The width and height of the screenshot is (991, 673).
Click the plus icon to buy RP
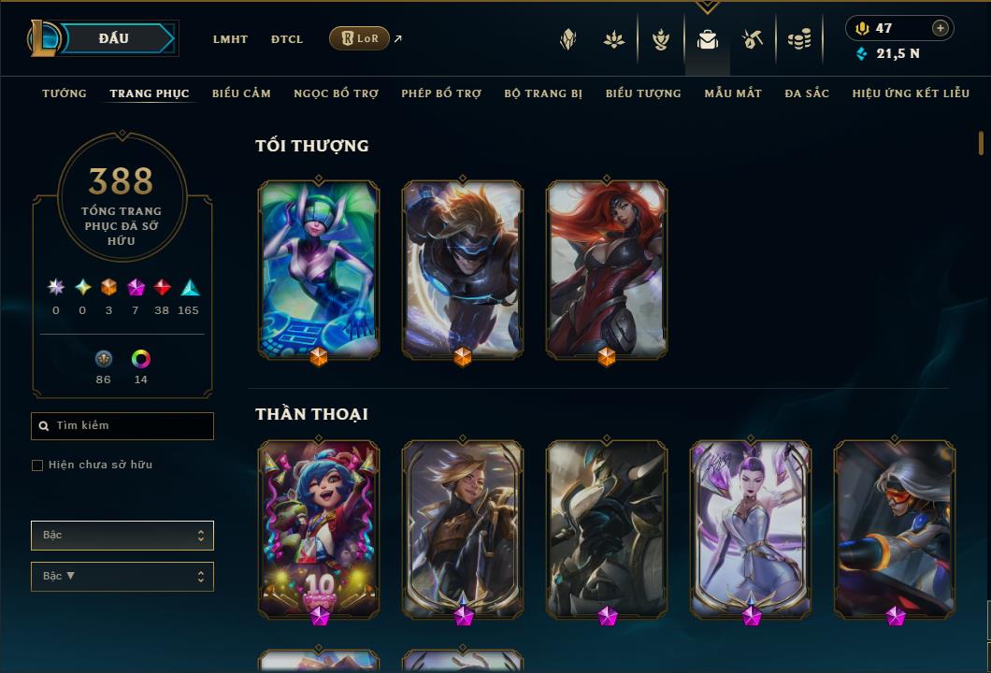coord(941,28)
